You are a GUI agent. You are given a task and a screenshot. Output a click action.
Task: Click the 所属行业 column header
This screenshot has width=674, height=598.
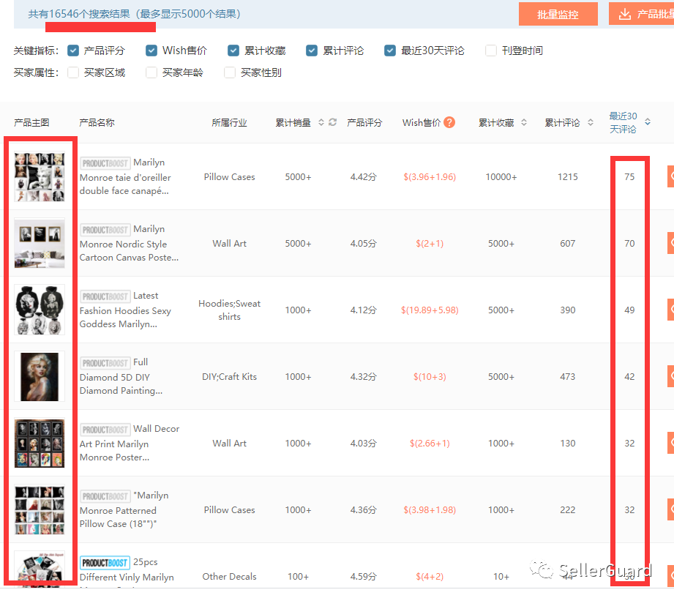tap(229, 123)
